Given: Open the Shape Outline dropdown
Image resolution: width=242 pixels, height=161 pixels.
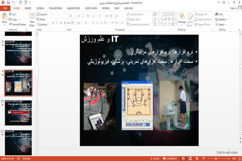Looking at the screenshot, I should pyautogui.click(x=203, y=19).
